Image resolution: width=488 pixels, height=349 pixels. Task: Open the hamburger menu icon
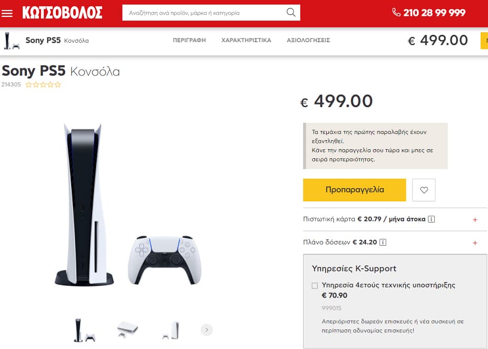click(x=7, y=13)
